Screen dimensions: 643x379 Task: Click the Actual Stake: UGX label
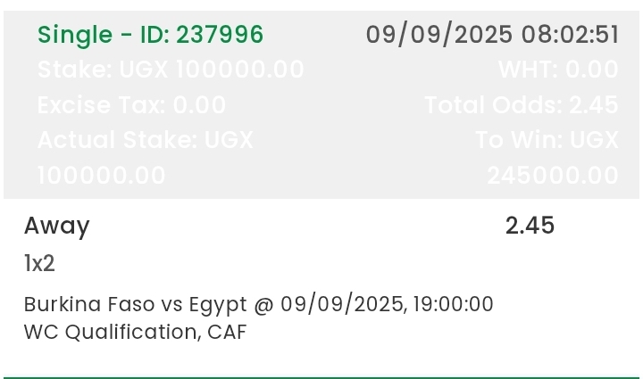(x=146, y=140)
